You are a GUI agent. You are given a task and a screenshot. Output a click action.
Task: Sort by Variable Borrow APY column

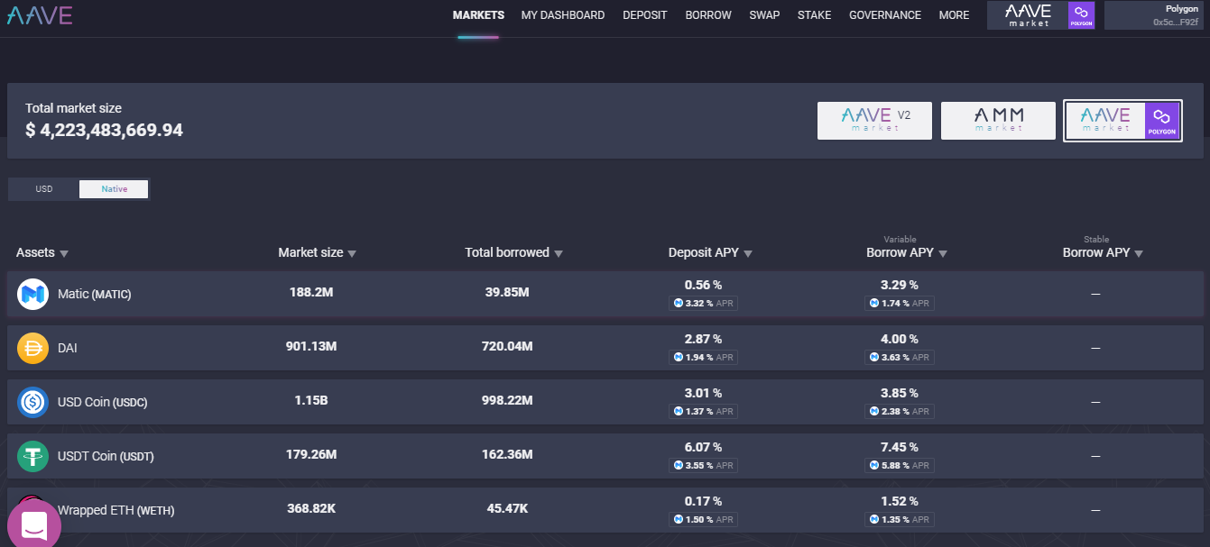point(907,253)
